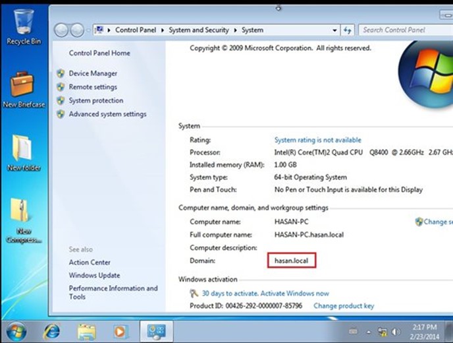Expand the arrow after Control Panel breadcrumb
Screen dimensions: 453x343
coord(163,30)
